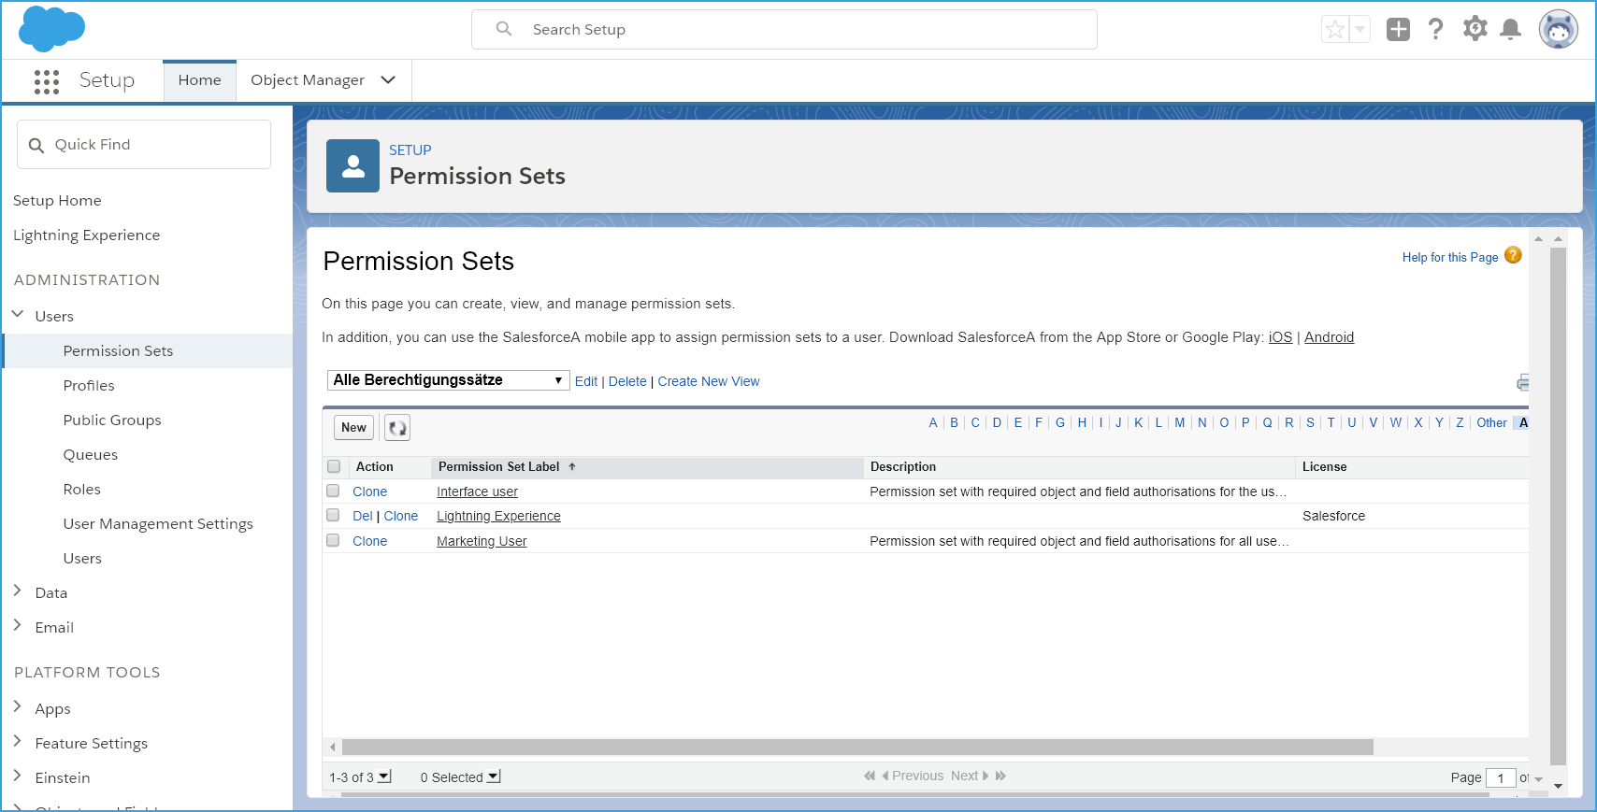The image size is (1597, 812).
Task: Click the printable view printer icon
Action: [x=1523, y=381]
